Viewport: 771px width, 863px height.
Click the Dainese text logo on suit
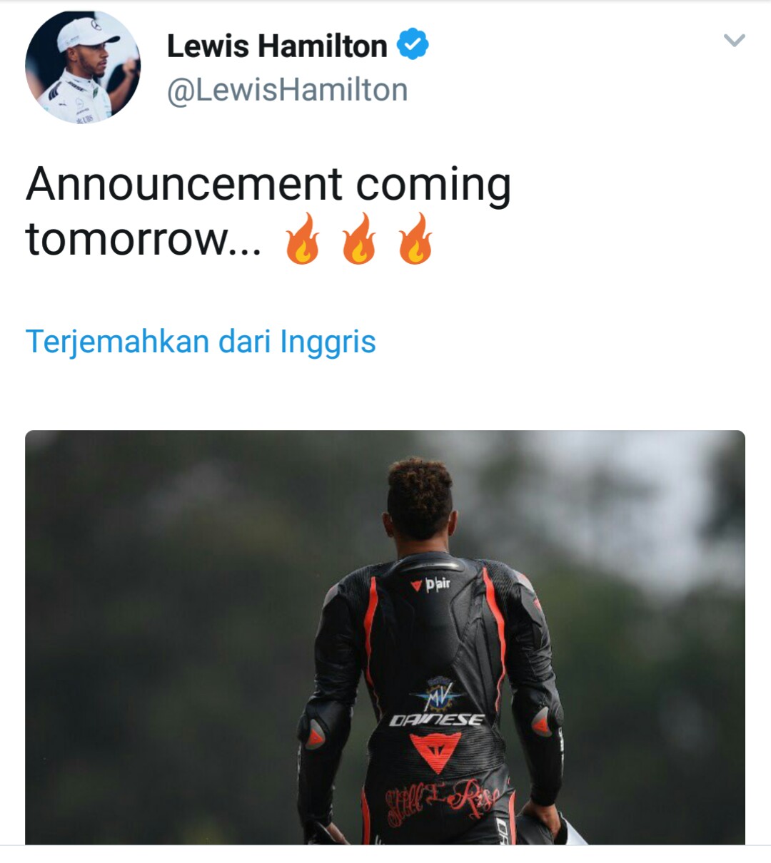[437, 720]
